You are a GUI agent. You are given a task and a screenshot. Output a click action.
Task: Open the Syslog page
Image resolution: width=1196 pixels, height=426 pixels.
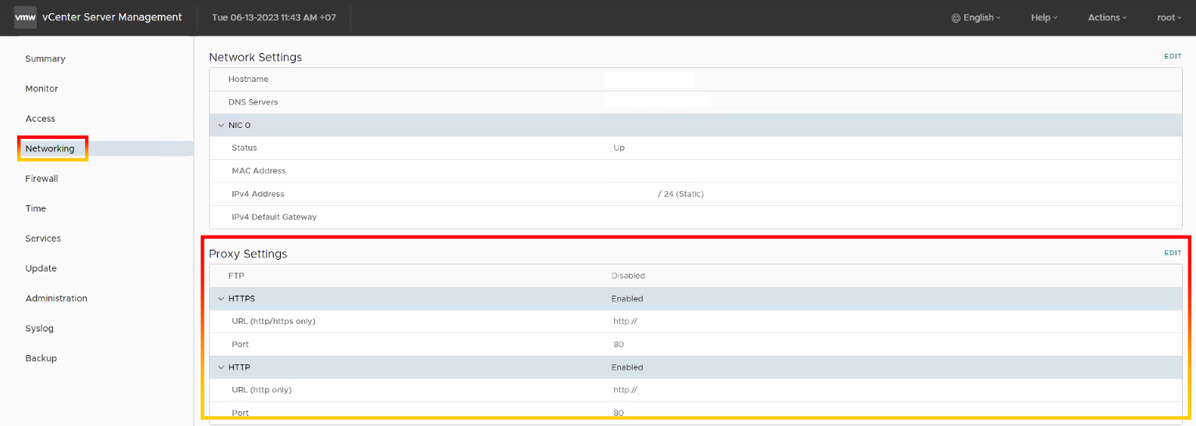[x=39, y=328]
